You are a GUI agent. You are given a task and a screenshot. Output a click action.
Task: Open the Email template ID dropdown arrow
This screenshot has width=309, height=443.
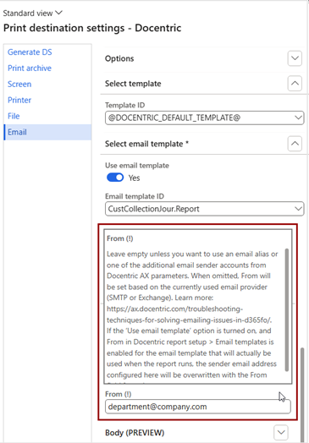tap(298, 209)
